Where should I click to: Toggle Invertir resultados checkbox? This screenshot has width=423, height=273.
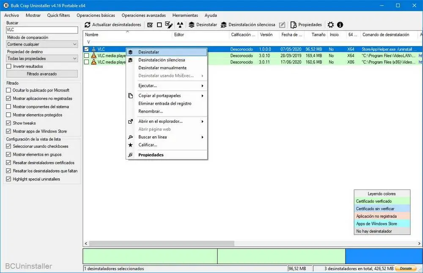click(x=9, y=66)
